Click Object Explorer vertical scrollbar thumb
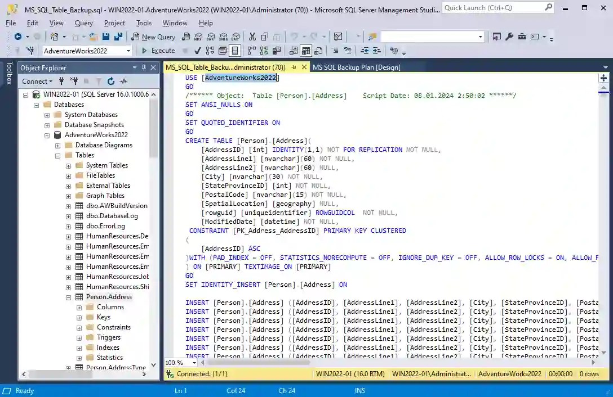 pos(154,129)
